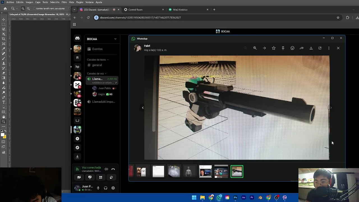Open the general text channel
359x202 pixels.
[x=102, y=65]
